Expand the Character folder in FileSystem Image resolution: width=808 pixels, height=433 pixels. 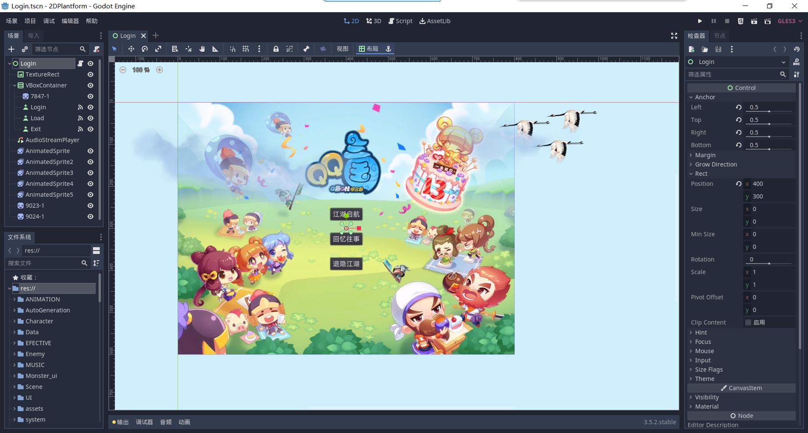click(x=14, y=321)
